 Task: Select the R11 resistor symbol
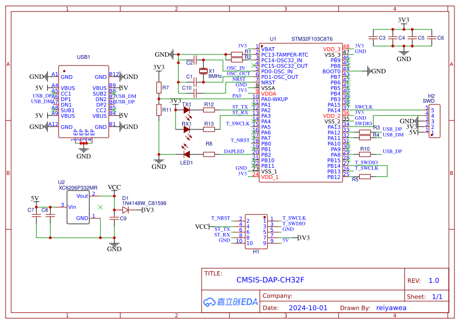click(159, 110)
